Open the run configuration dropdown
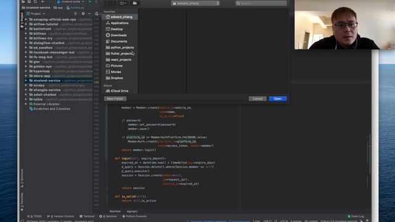Screen dimensions: 395x222 tap(70, 1)
